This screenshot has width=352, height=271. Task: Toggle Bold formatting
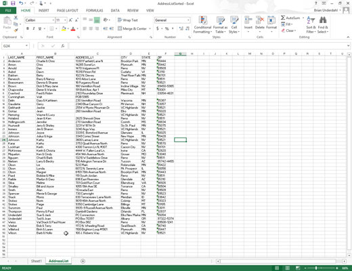pyautogui.click(x=28, y=28)
